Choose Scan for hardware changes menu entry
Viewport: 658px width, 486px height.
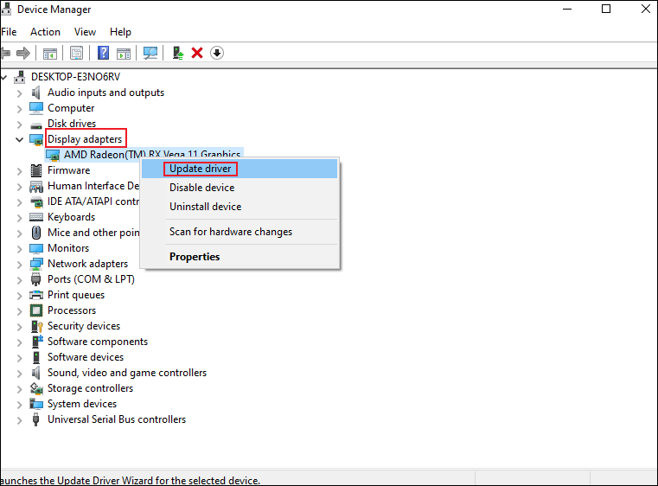[240, 232]
